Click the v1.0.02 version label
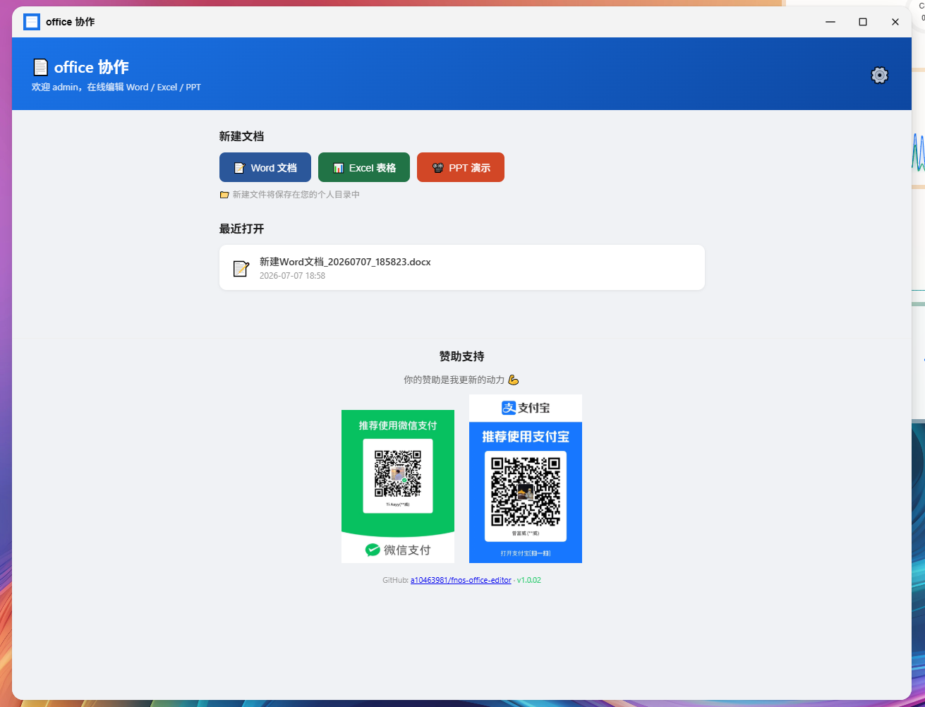The height and width of the screenshot is (707, 925). (x=529, y=580)
